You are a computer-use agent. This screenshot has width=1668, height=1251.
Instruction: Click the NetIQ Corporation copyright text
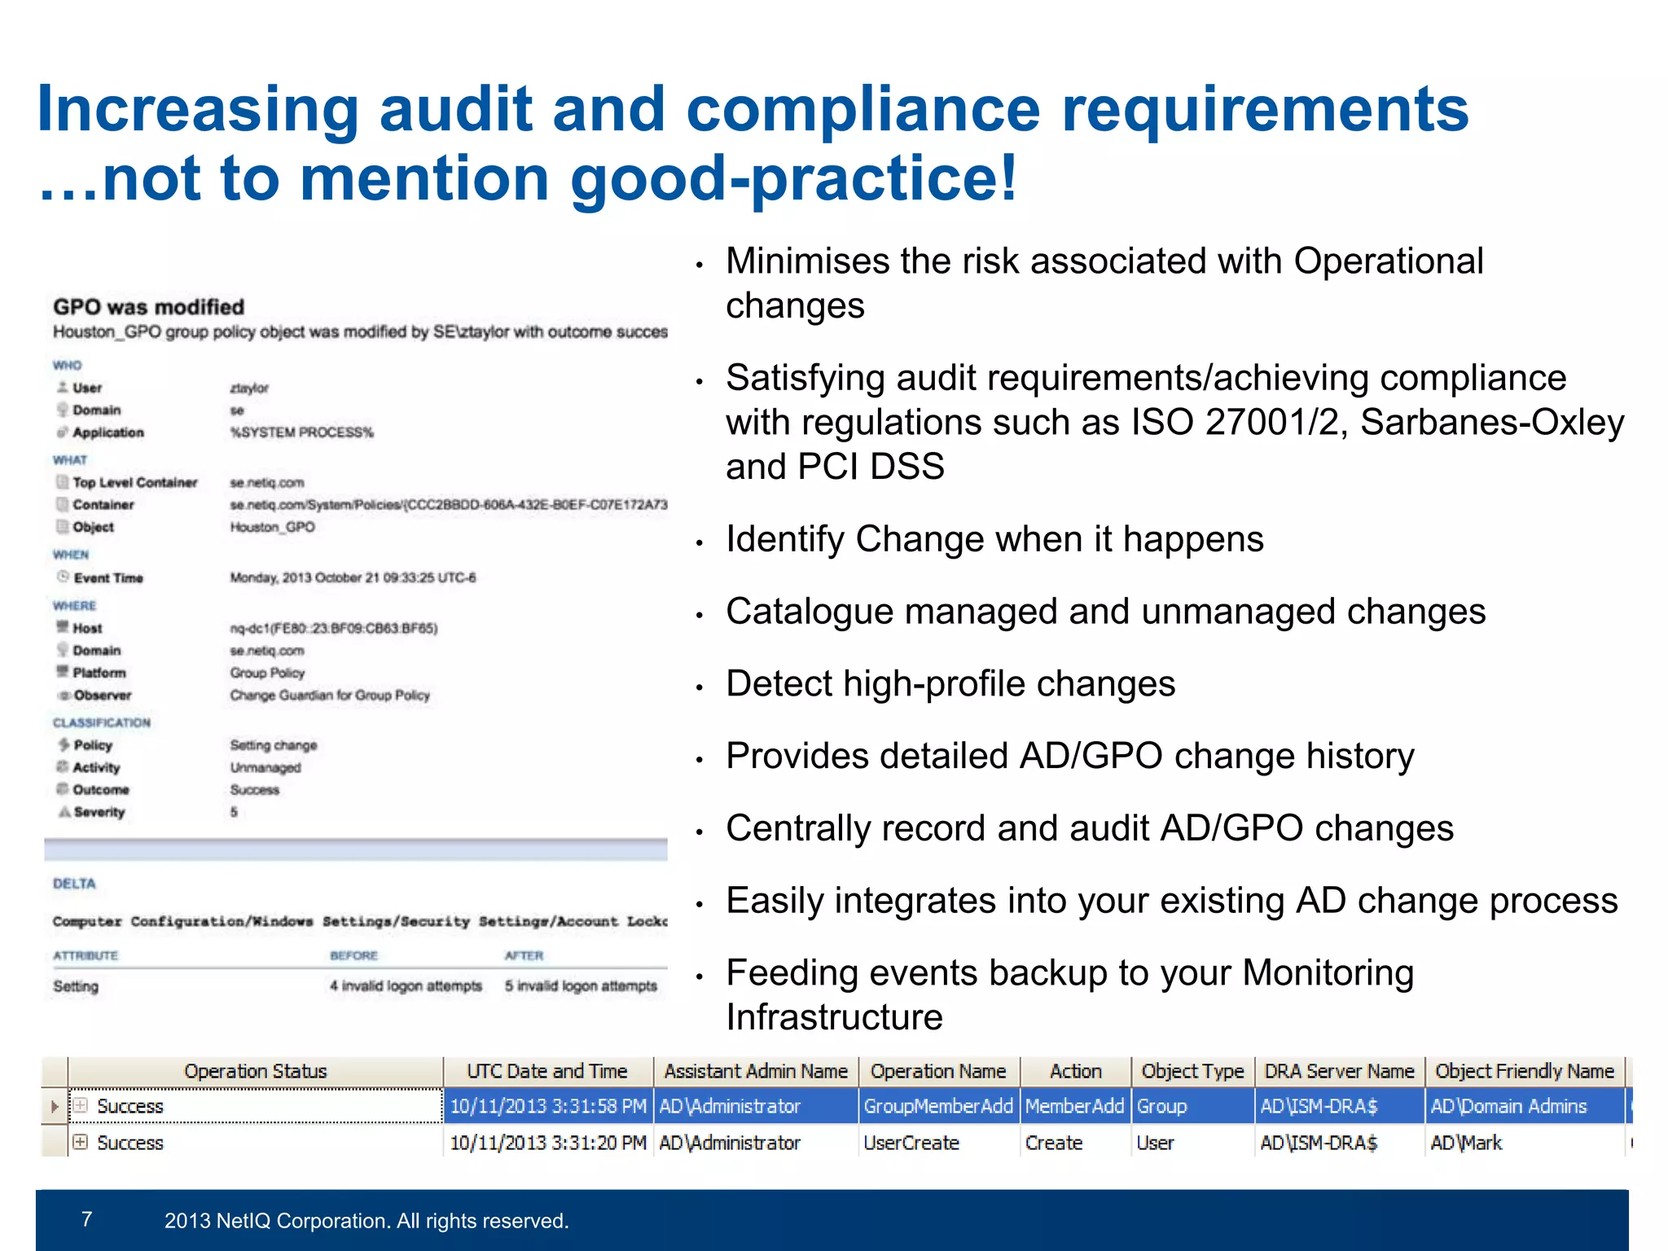pyautogui.click(x=367, y=1221)
